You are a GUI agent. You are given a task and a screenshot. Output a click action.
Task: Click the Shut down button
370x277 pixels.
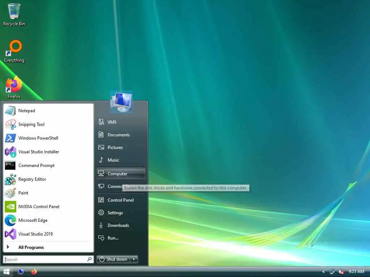pos(113,259)
